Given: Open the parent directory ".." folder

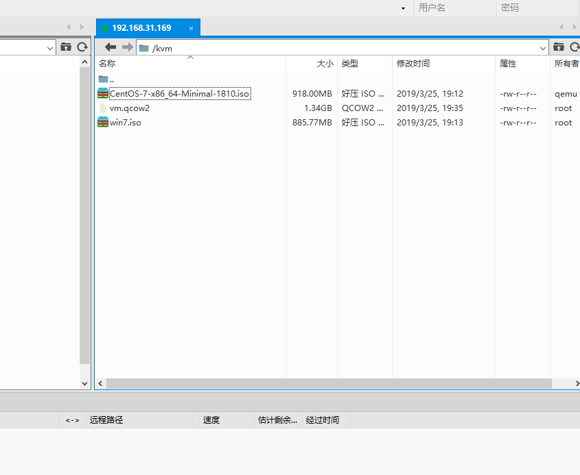Looking at the screenshot, I should pyautogui.click(x=106, y=79).
